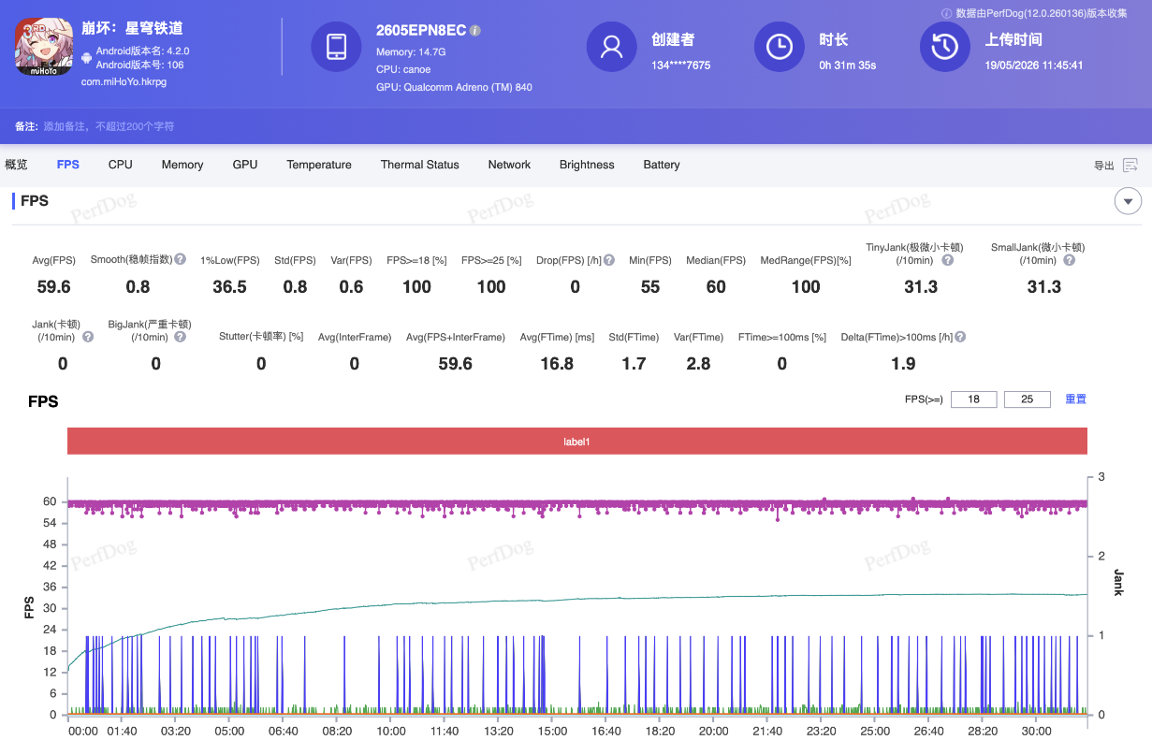Click the 重置 reset link

pyautogui.click(x=1076, y=399)
